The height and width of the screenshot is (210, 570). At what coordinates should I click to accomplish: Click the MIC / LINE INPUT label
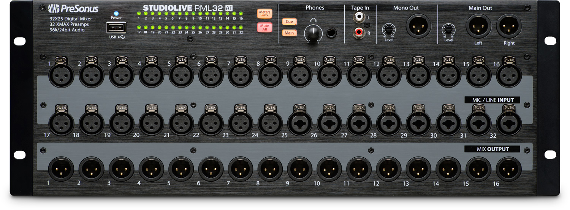[493, 100]
